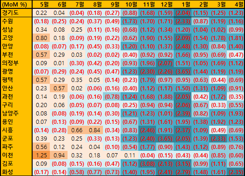The height and width of the screenshot is (176, 245).
Task: Select the 남양주 row label
Action: click(x=16, y=114)
